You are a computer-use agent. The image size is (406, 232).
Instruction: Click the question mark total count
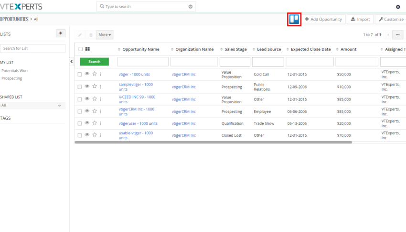point(380,35)
